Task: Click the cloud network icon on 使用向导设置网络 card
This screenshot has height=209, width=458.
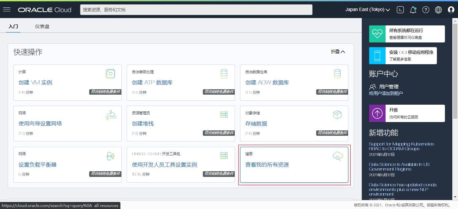Action: [111, 115]
